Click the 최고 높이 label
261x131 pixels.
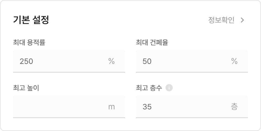click(26, 88)
